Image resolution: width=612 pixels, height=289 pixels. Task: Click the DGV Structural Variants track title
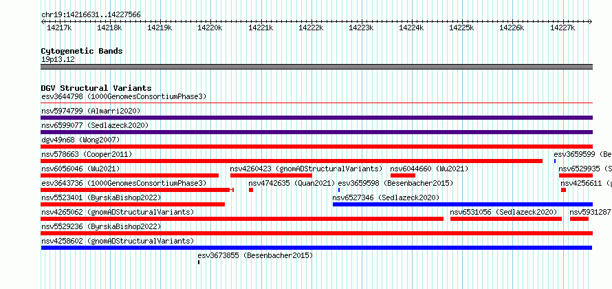[x=96, y=88]
